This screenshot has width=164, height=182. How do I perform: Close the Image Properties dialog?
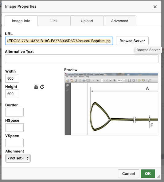pos(155,7)
